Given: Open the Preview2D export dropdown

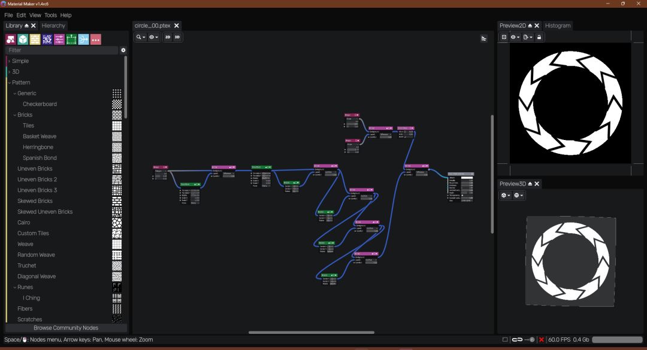Looking at the screenshot, I should (x=528, y=37).
